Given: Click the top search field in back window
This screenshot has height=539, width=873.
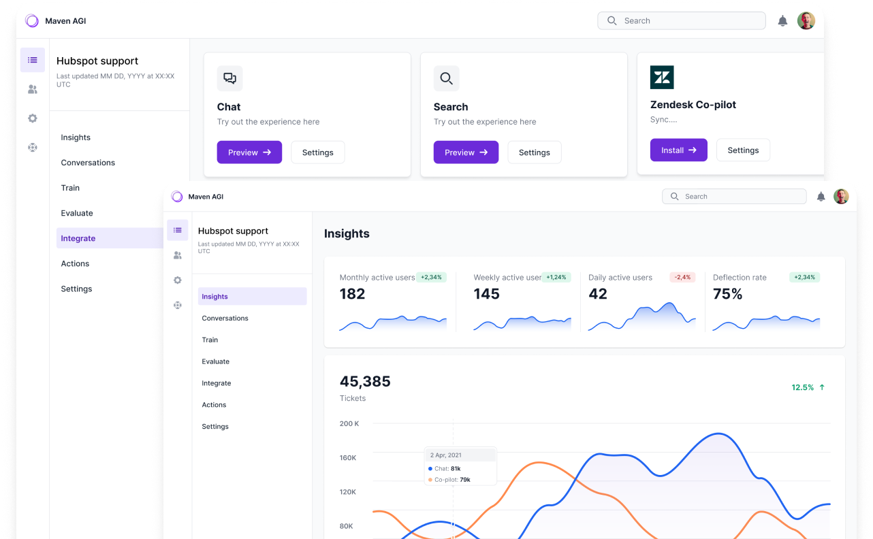Looking at the screenshot, I should tap(682, 20).
